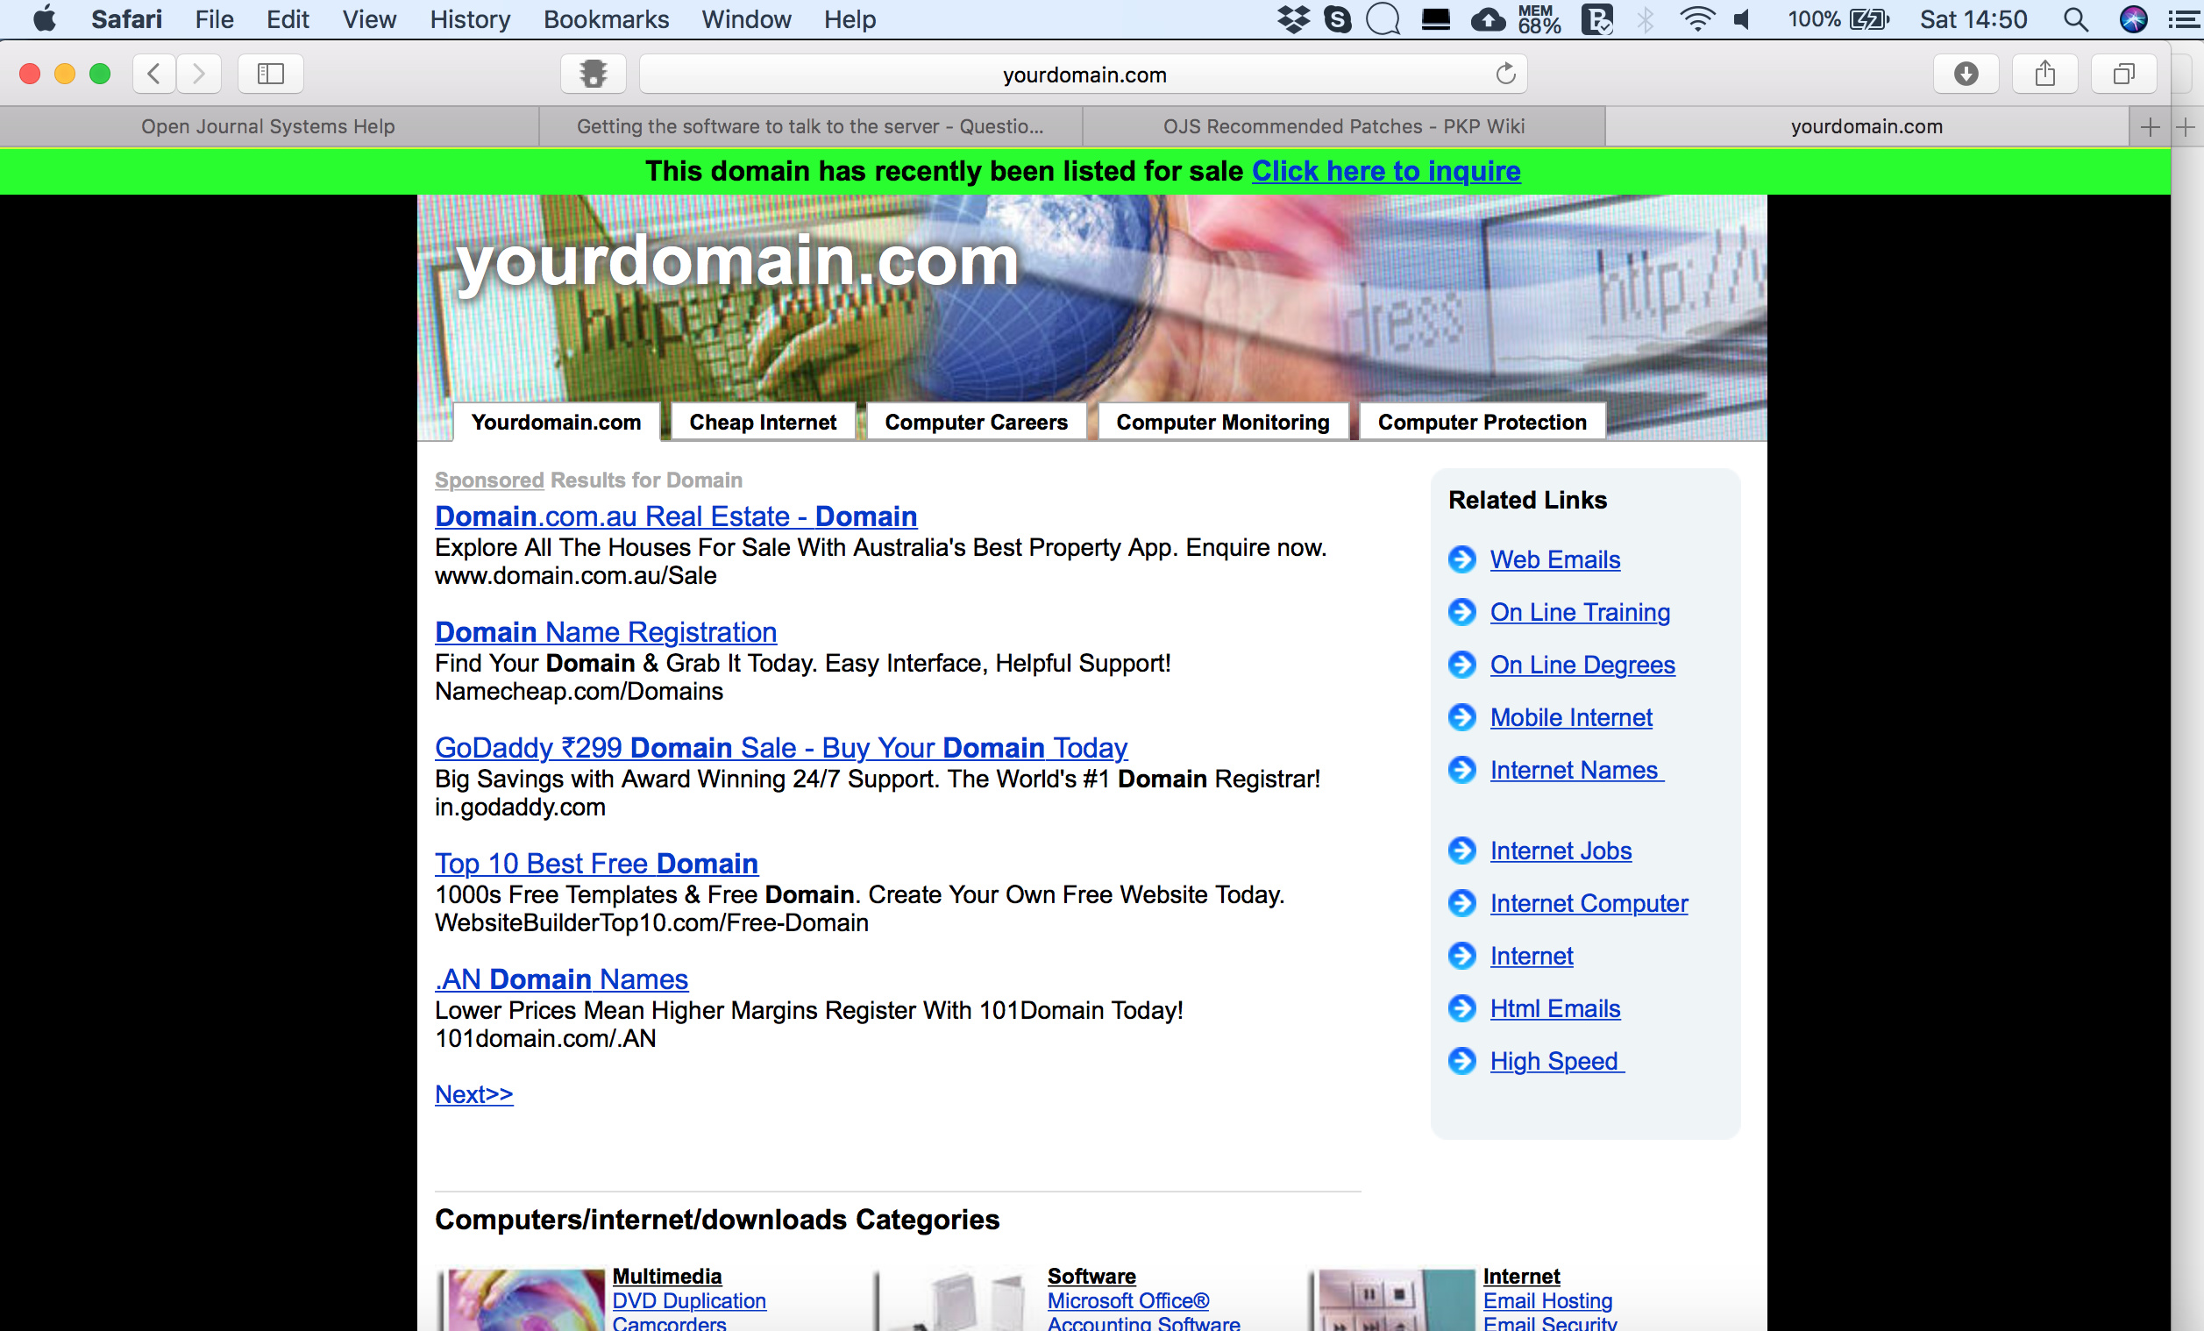
Task: Open Domain Name Registration link
Action: tap(606, 632)
